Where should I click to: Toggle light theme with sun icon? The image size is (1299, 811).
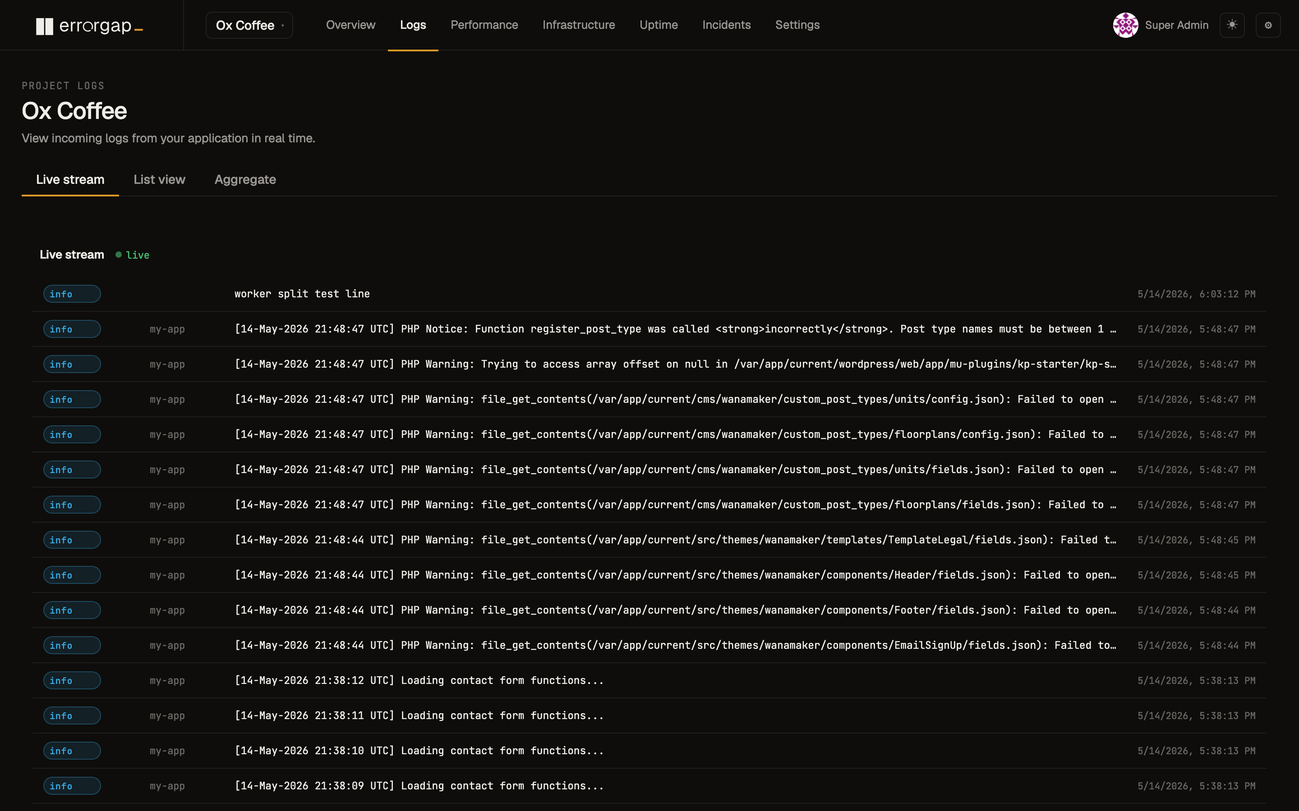pos(1232,25)
